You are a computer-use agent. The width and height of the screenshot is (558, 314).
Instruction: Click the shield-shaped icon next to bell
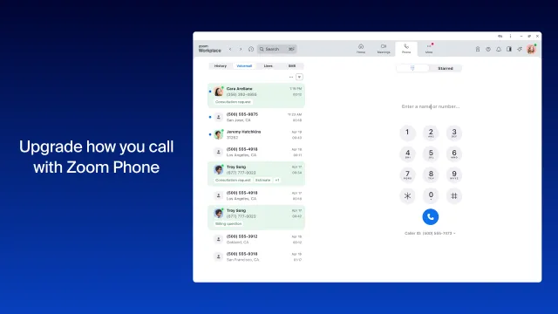coord(488,49)
